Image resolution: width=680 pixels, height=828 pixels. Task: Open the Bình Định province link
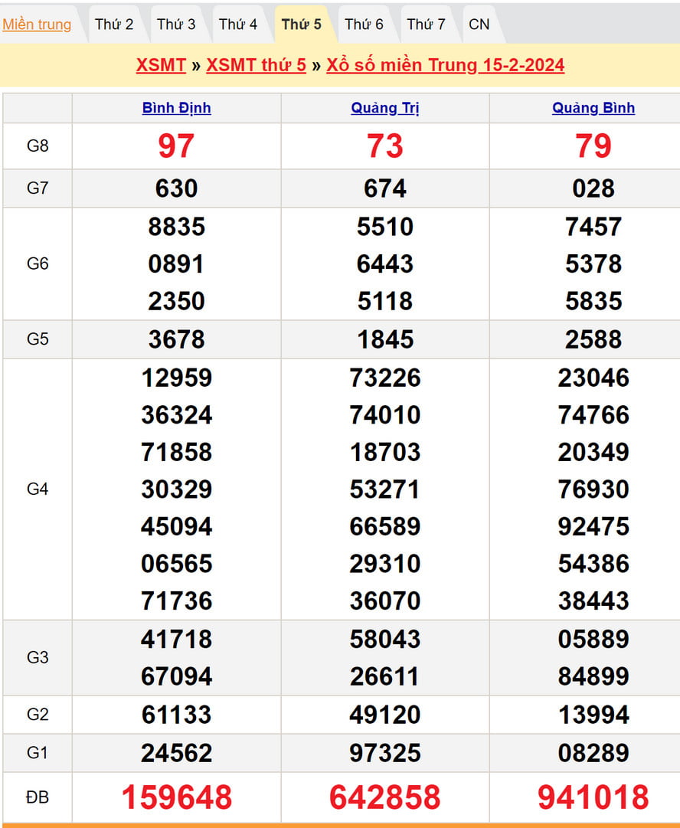point(176,108)
